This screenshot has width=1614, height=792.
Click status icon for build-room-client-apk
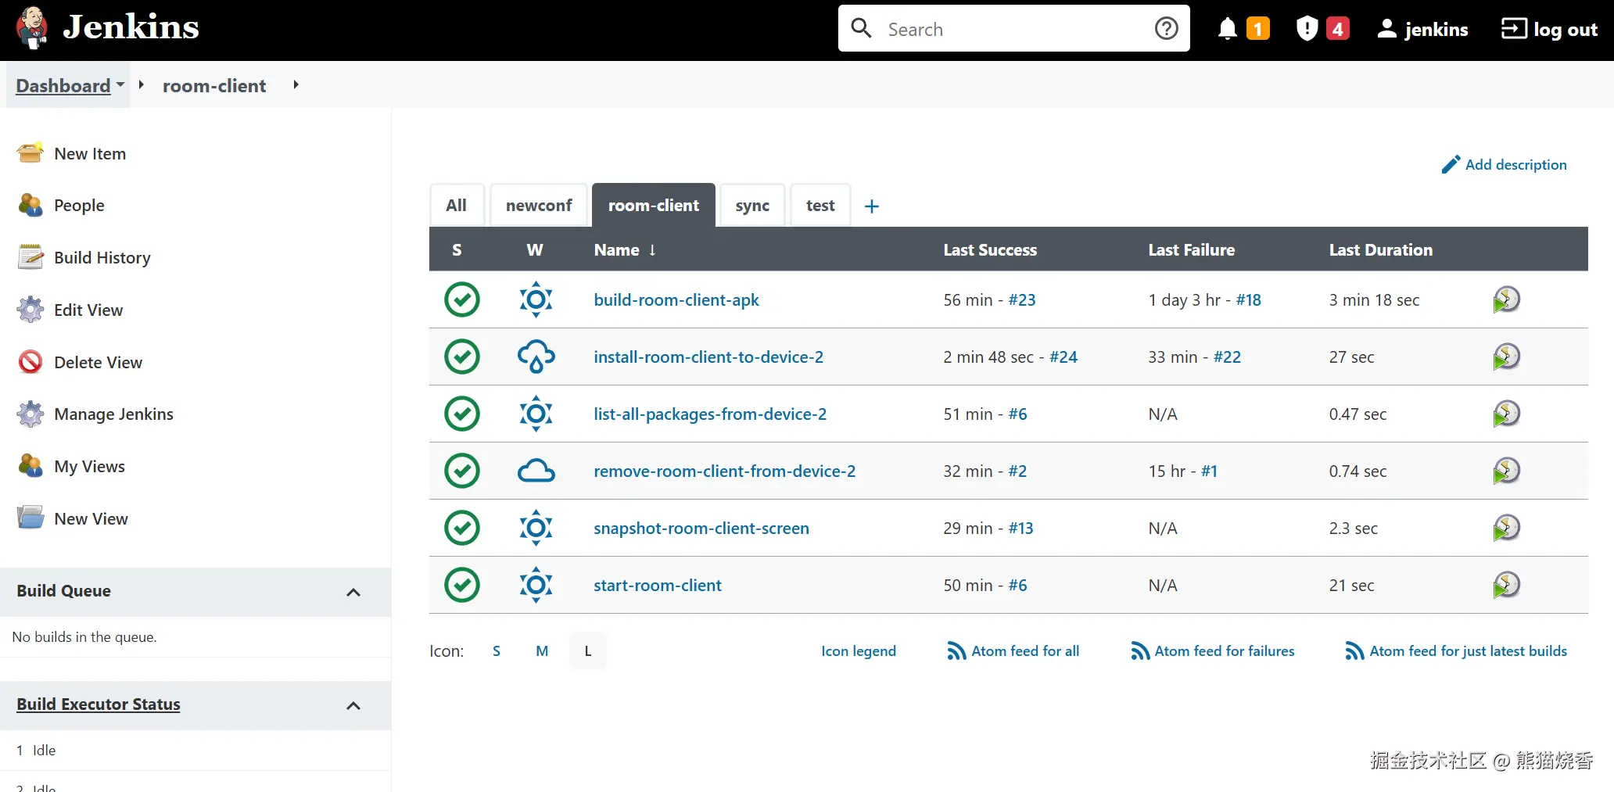[x=462, y=299]
